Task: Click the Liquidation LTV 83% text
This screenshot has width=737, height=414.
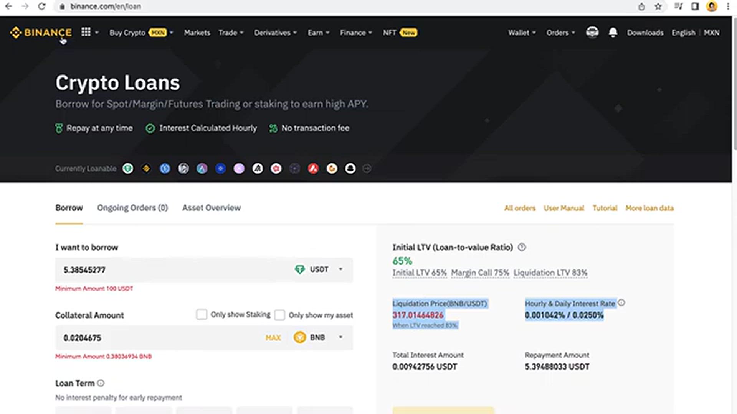Action: click(550, 273)
